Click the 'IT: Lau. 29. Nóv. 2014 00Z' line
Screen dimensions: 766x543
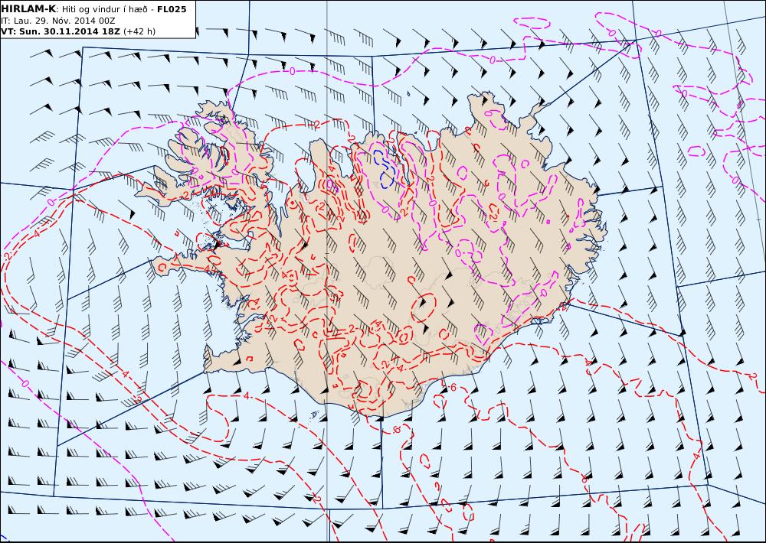[57, 21]
